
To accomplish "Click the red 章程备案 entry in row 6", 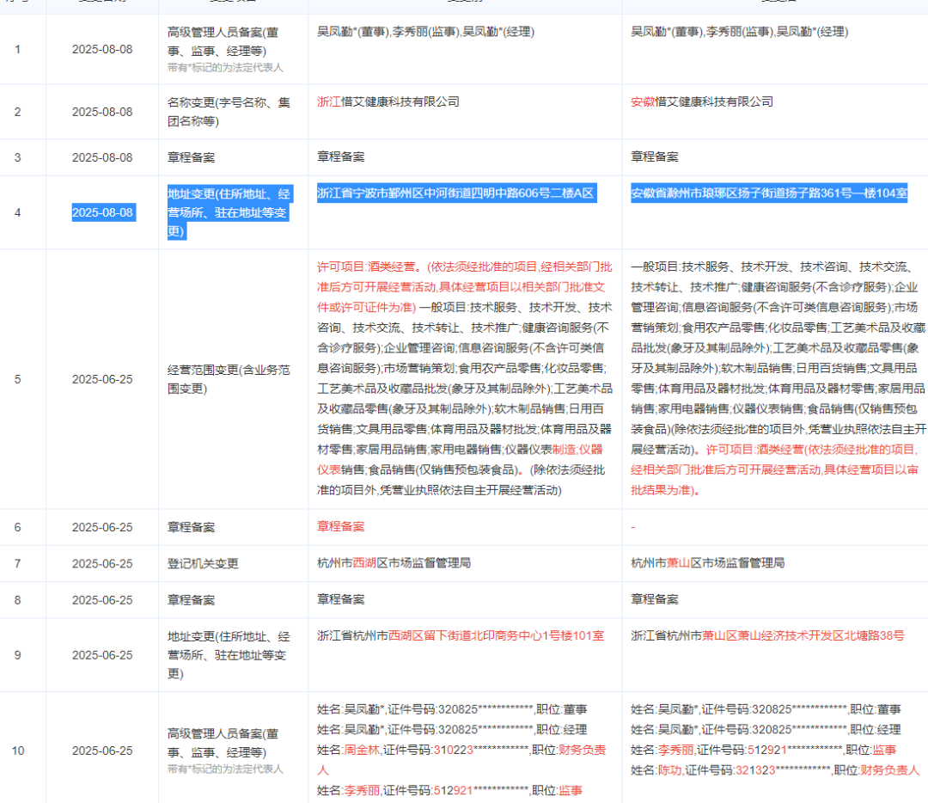I will click(x=340, y=527).
